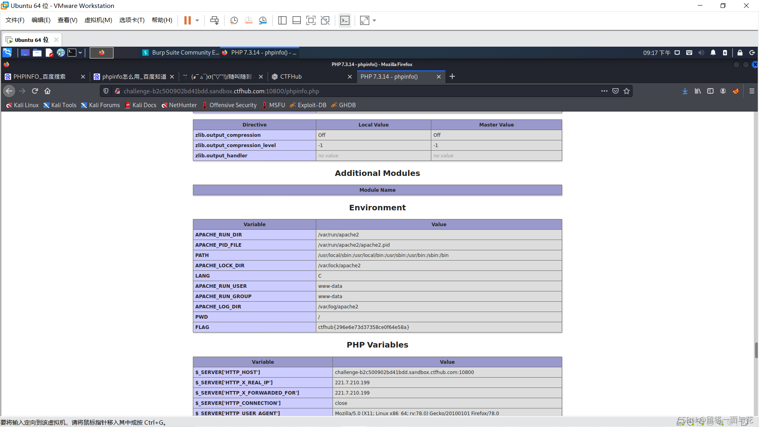The height and width of the screenshot is (427, 759).
Task: Bookmark this page with star
Action: tap(627, 91)
